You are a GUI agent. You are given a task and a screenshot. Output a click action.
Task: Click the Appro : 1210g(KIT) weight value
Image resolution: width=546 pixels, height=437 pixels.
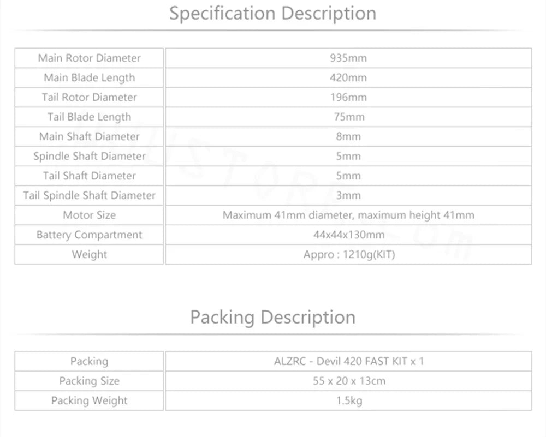[348, 254]
